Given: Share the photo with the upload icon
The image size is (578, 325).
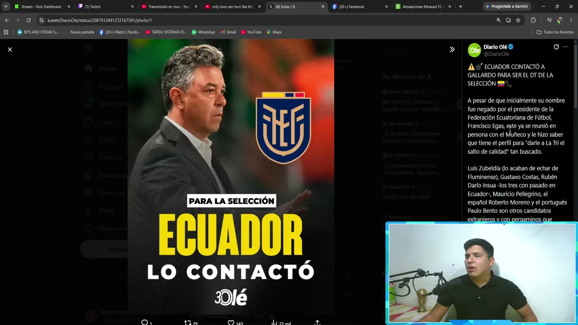Looking at the screenshot, I should pyautogui.click(x=317, y=322).
